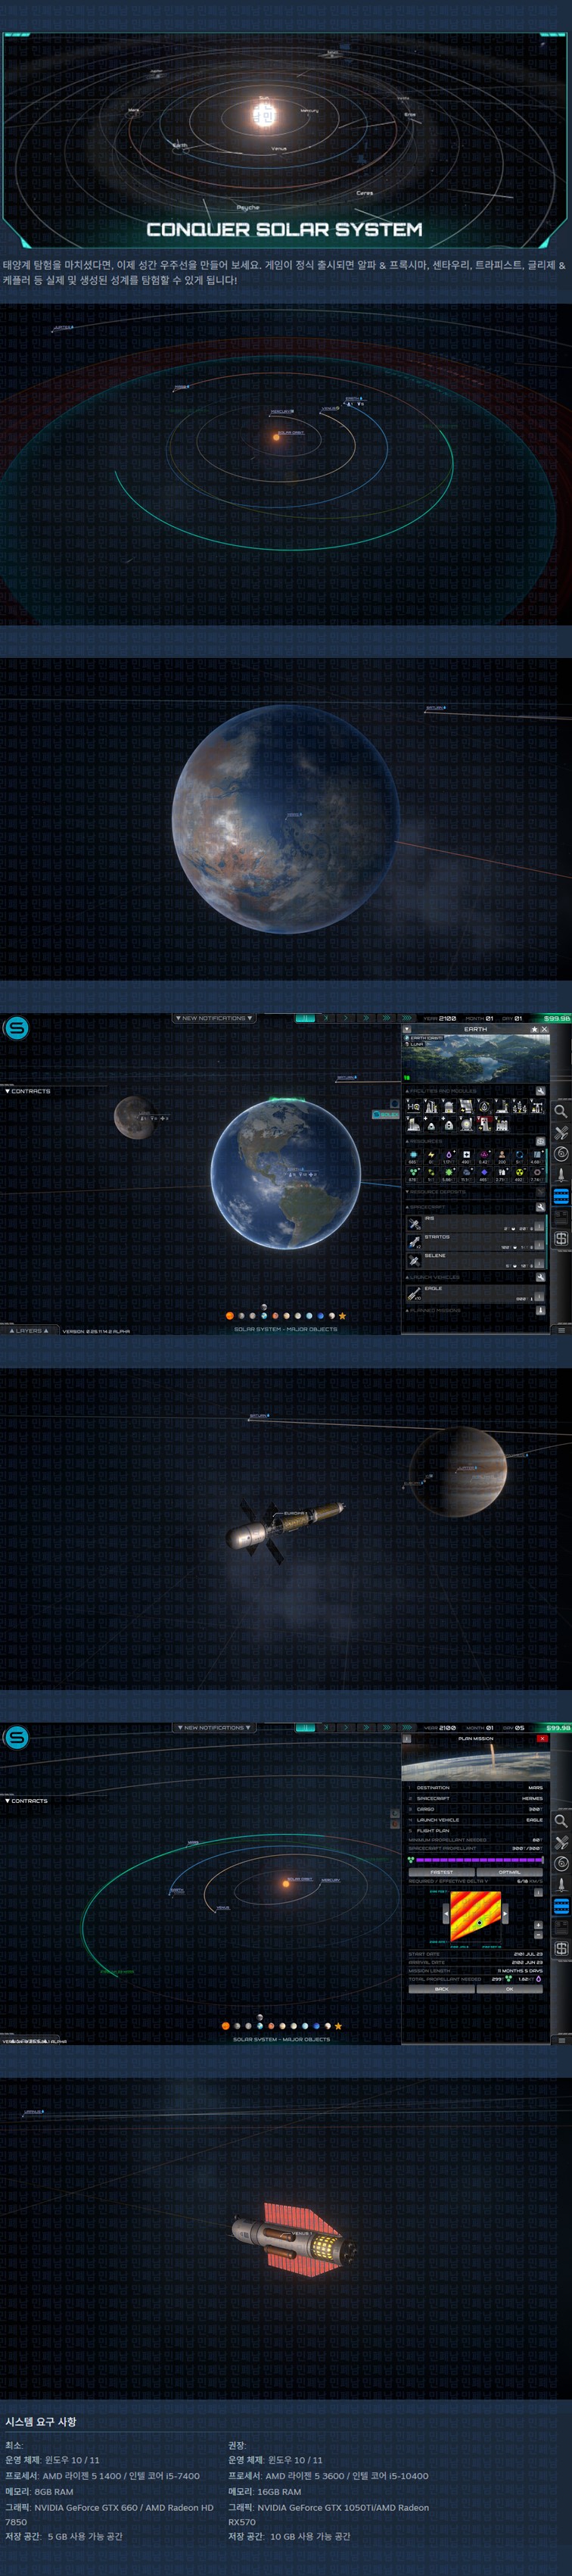
Task: Toggle the favorite star in Earth panel header
Action: coord(534,1029)
